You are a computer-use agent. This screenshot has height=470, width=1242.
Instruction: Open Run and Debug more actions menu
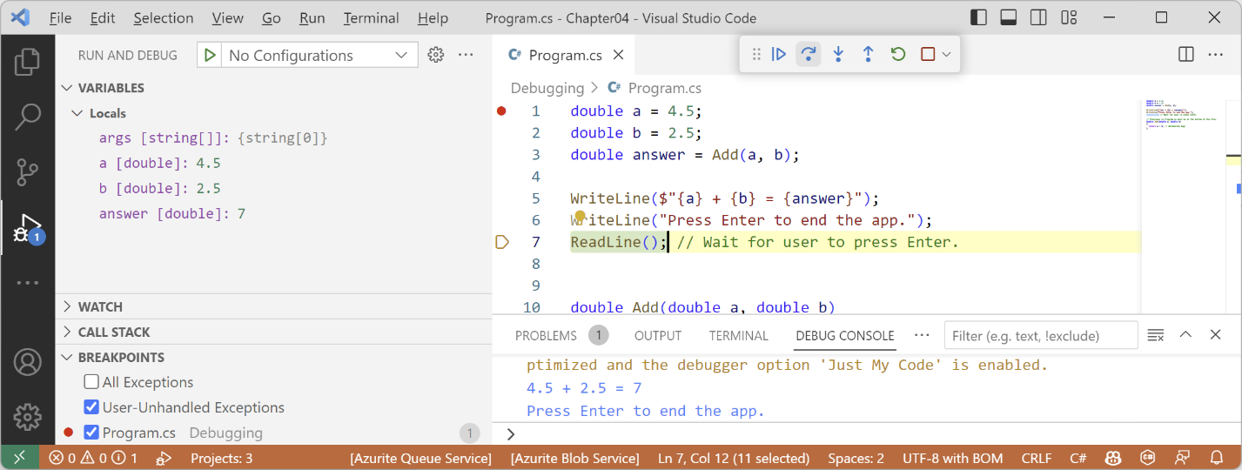[466, 55]
